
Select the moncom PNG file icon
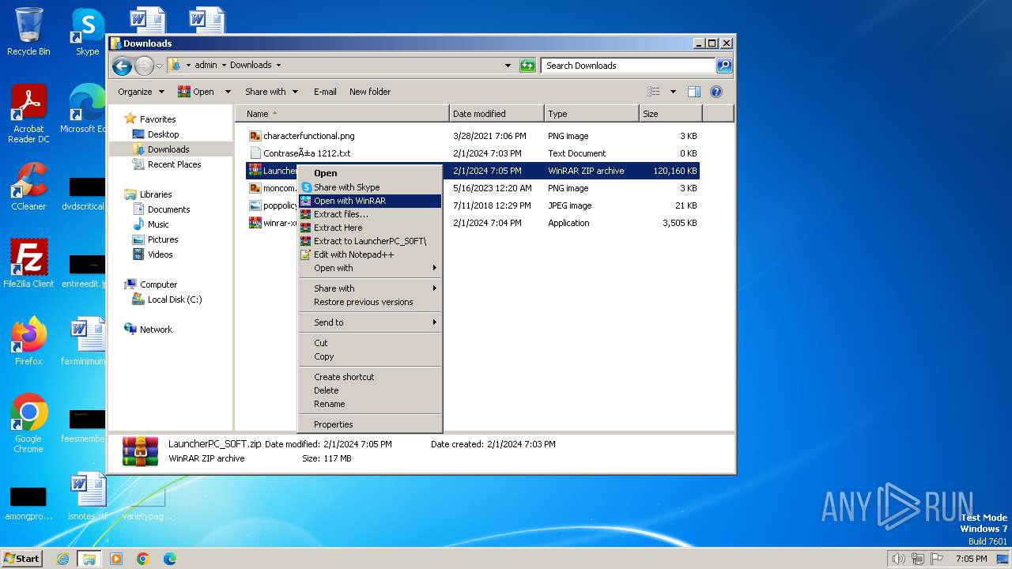(x=255, y=188)
